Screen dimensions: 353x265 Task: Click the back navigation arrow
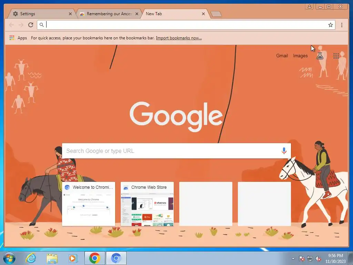(11, 25)
